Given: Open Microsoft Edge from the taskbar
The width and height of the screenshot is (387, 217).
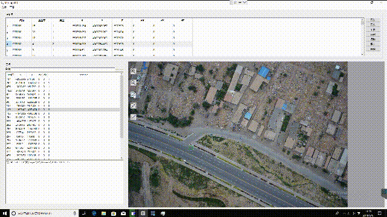Looking at the screenshot, I should point(94,213).
